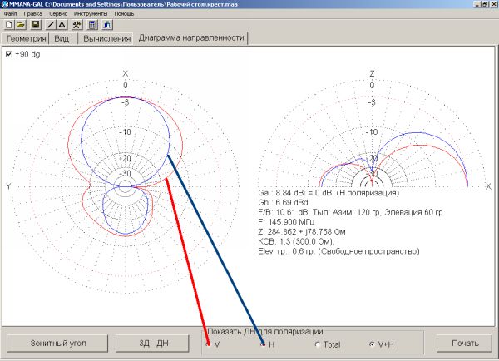Choose the Total polarization option

coord(318,344)
